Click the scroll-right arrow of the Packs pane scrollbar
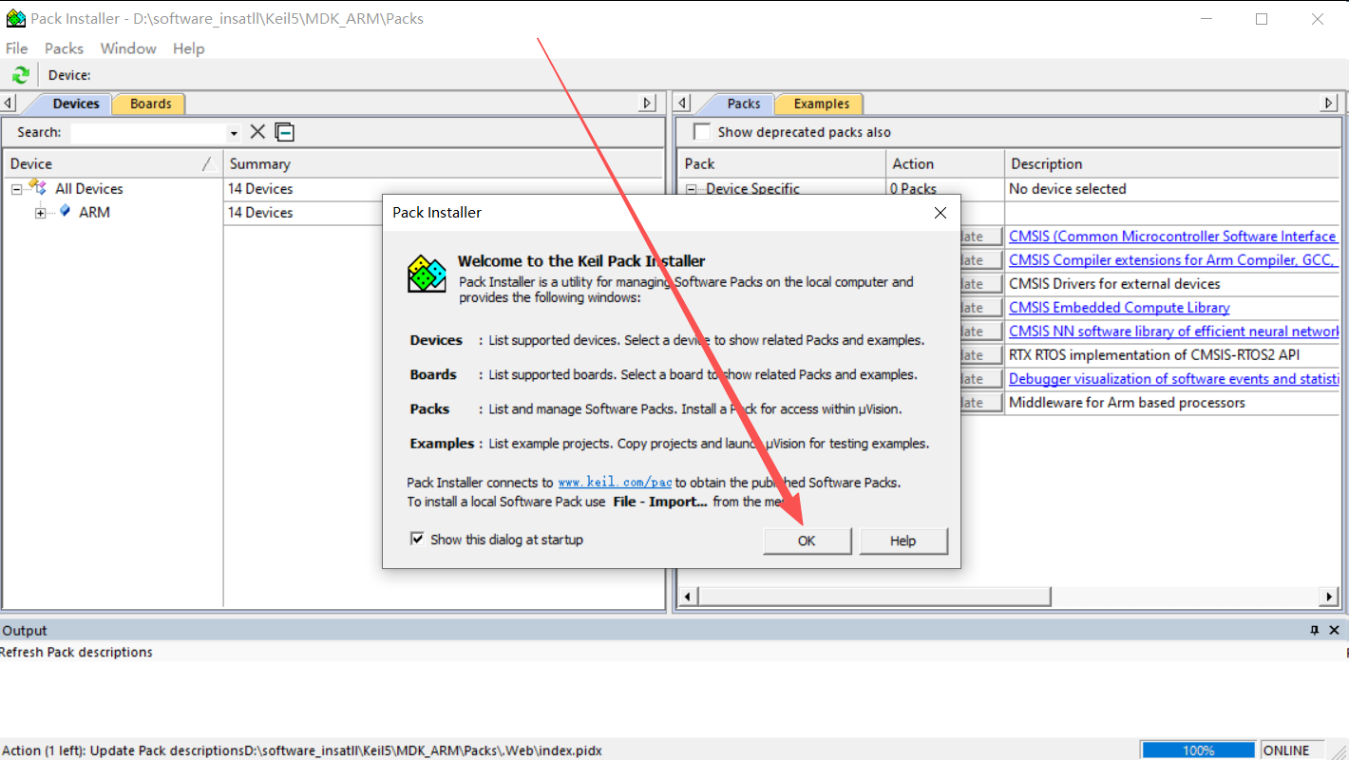1349x760 pixels. click(x=1329, y=596)
